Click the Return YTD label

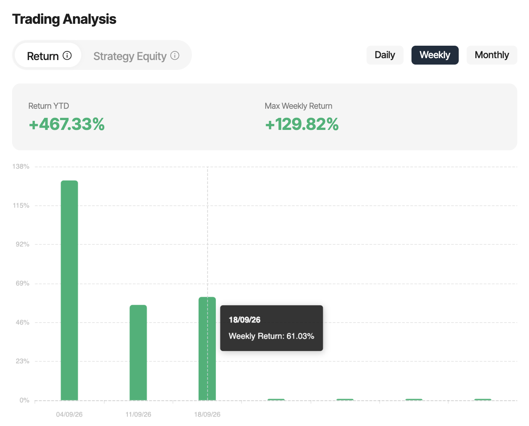coord(49,106)
